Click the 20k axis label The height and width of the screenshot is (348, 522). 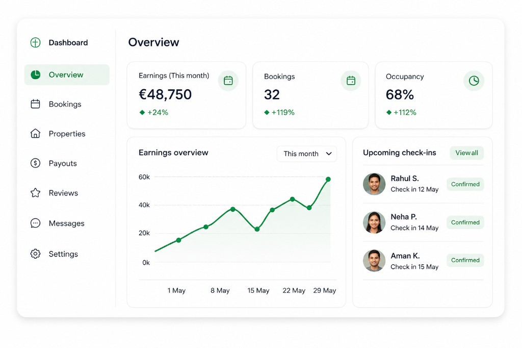(144, 233)
